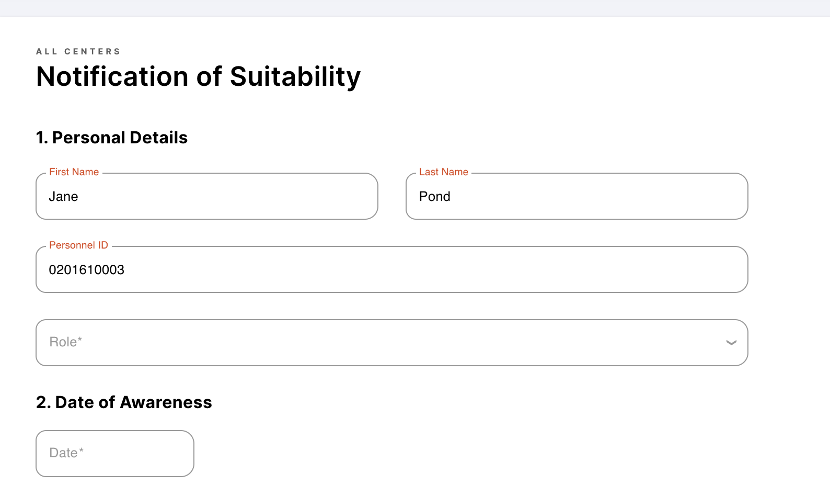The image size is (830, 496).
Task: Click the Role* placeholder text
Action: (65, 342)
